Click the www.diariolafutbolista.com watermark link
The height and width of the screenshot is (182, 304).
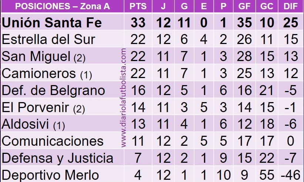pyautogui.click(x=124, y=98)
